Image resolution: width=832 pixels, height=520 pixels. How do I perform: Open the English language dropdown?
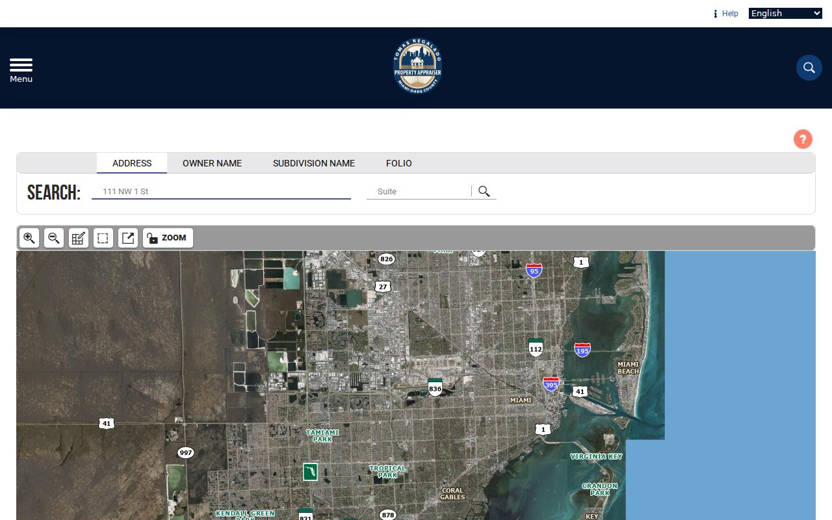[x=785, y=13]
